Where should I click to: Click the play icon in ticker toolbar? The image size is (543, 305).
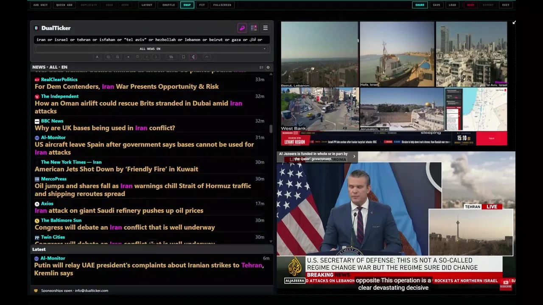pos(128,57)
